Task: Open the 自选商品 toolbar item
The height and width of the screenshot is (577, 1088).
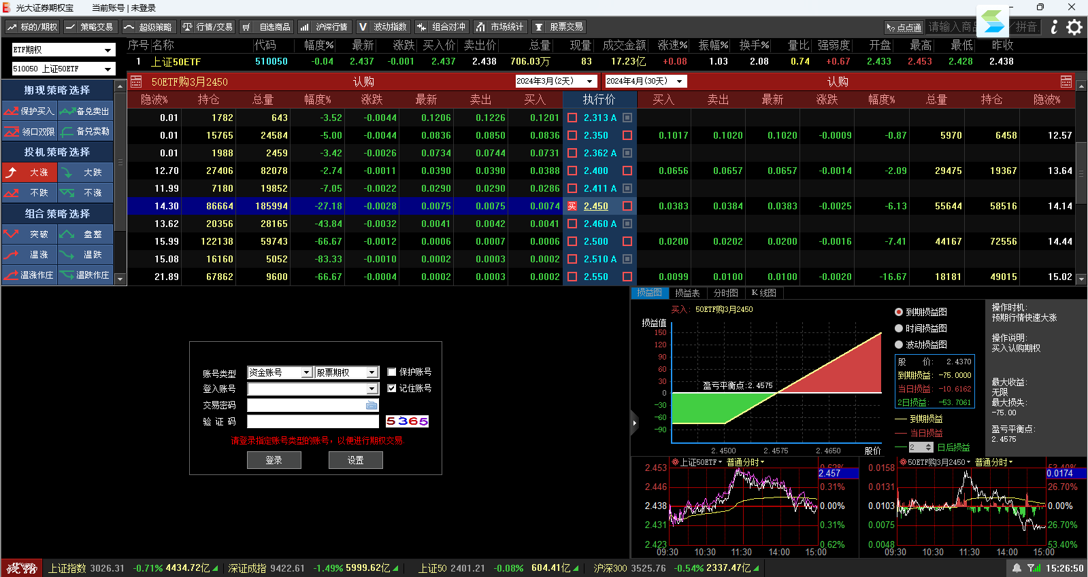Action: tap(266, 27)
